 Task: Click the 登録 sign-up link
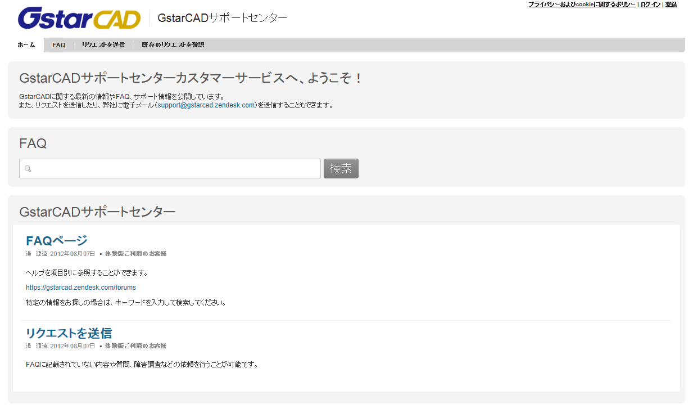point(671,5)
